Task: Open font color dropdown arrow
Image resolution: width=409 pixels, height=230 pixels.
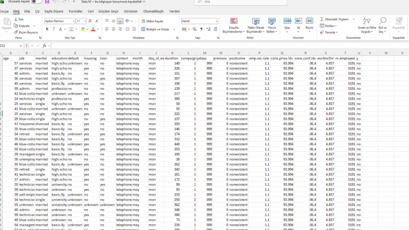Action: [98, 29]
